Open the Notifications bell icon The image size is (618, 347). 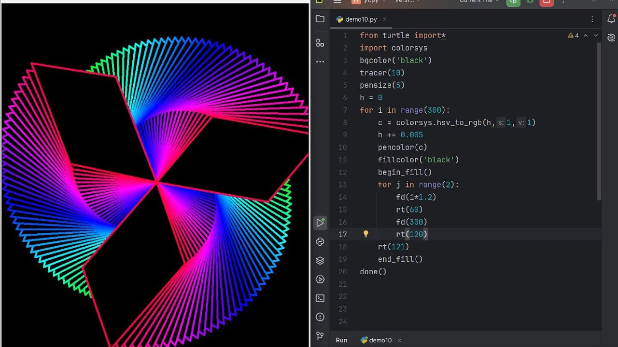(611, 19)
